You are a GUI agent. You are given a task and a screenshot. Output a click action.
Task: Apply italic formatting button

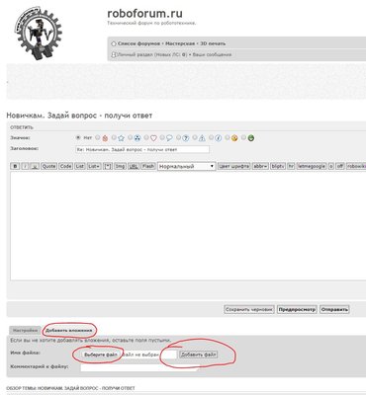[x=25, y=166]
